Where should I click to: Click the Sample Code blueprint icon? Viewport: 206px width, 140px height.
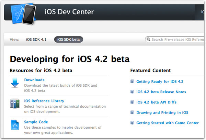pos(15,125)
